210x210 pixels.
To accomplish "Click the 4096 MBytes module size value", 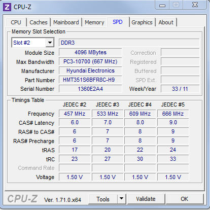I will point(90,52).
